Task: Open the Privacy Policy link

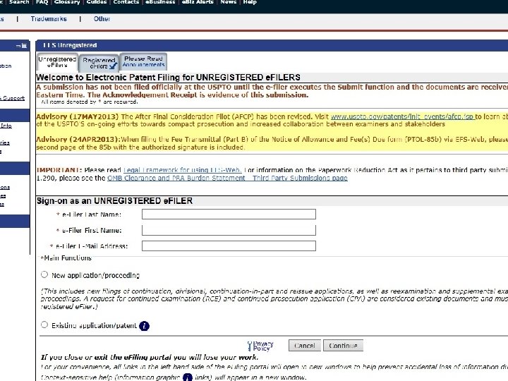Action: pos(263,346)
